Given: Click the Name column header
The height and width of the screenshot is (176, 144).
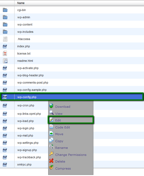Looking at the screenshot, I should tap(21, 3).
